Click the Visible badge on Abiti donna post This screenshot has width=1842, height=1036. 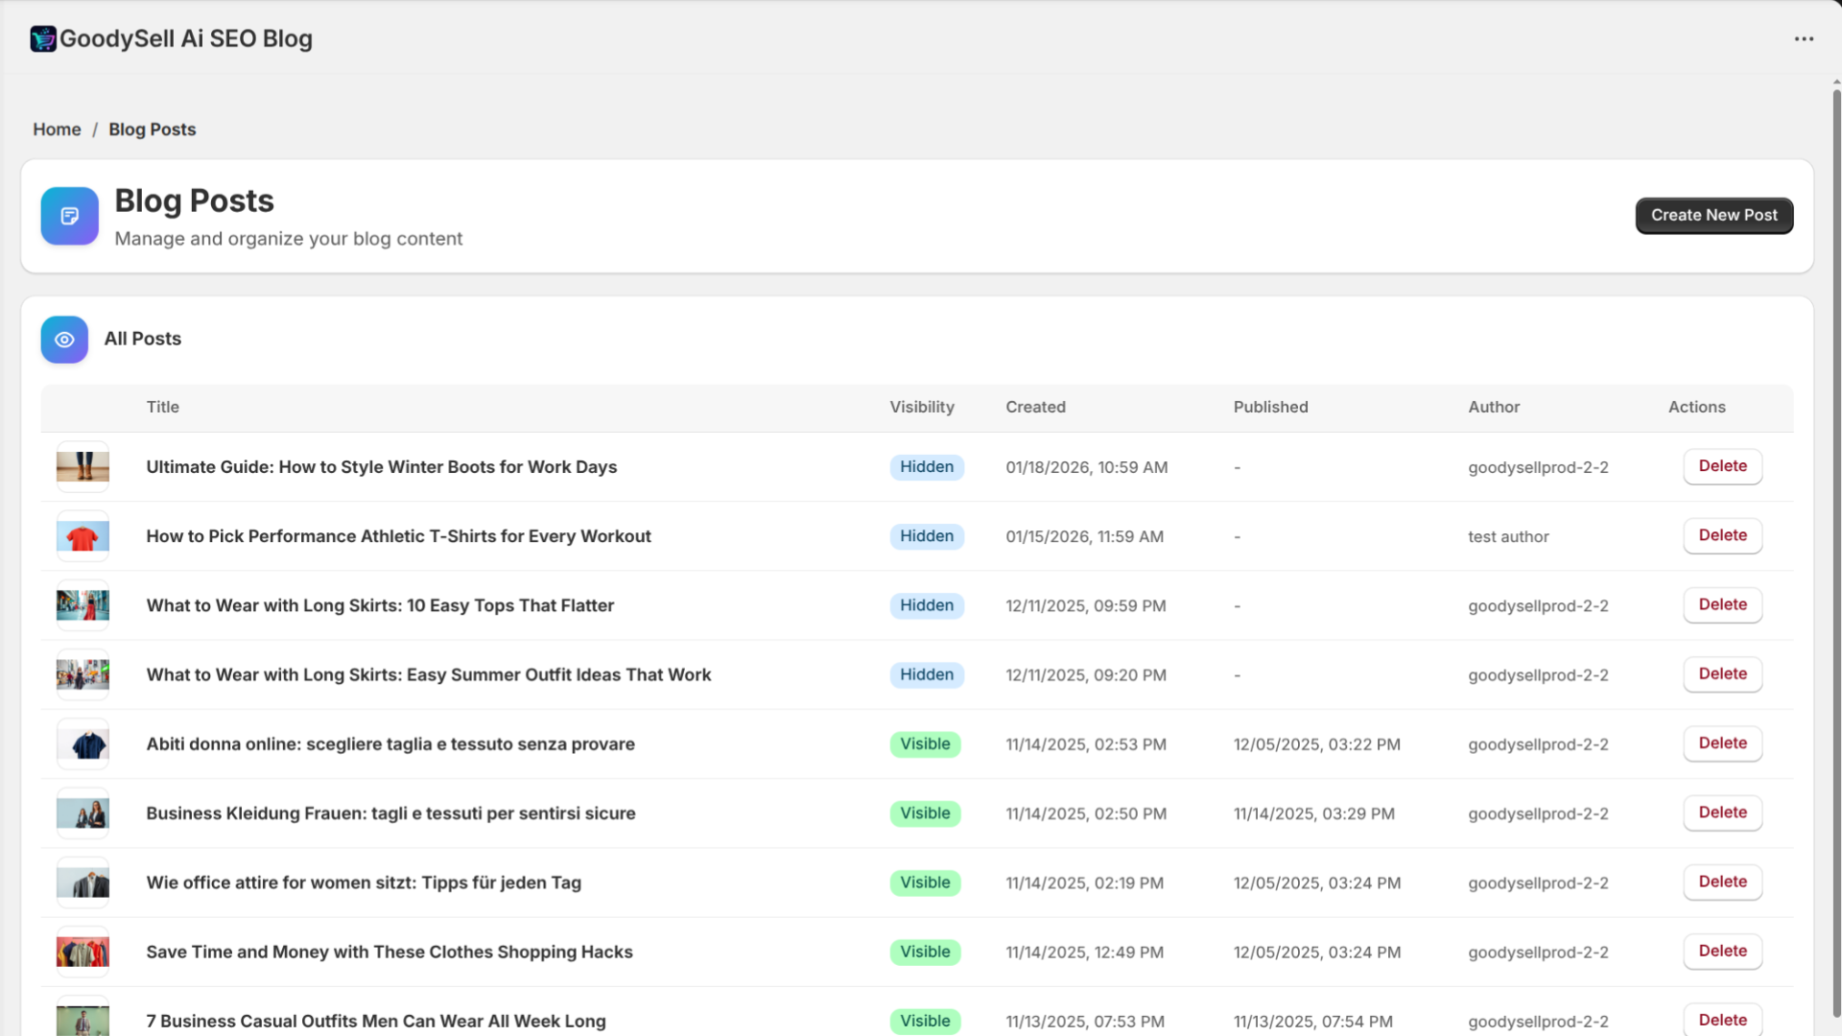[924, 743]
